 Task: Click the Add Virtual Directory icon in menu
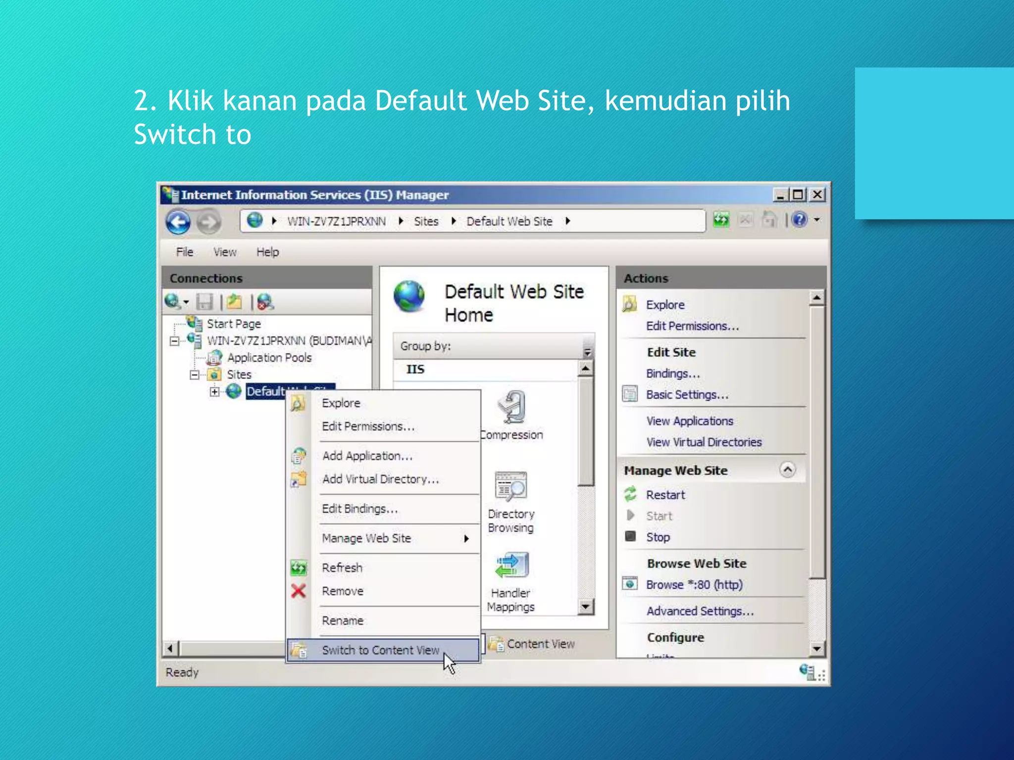[x=299, y=479]
